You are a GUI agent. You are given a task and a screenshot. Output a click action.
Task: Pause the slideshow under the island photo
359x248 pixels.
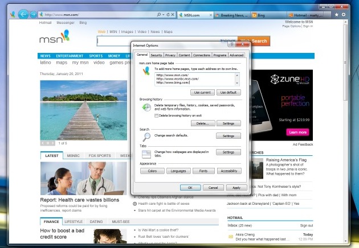point(48,143)
